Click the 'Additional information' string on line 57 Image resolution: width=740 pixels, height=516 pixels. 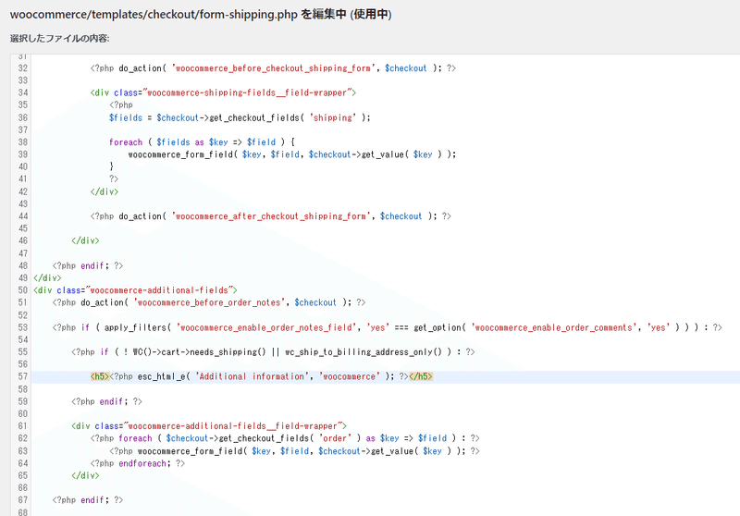pos(252,376)
